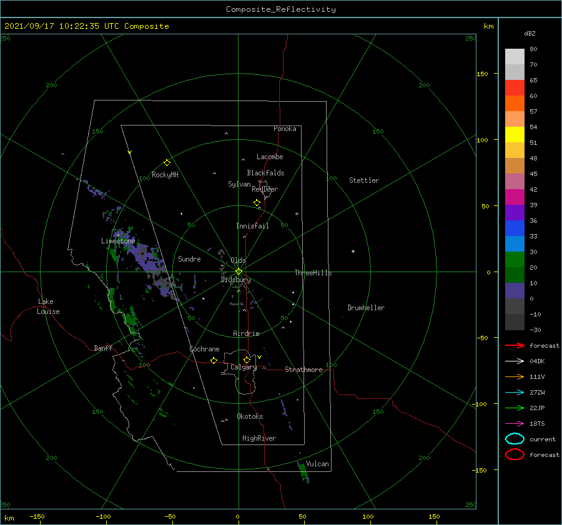The height and width of the screenshot is (525, 562).
Task: Select the magenta 18TS arrow legend icon
Action: point(515,423)
